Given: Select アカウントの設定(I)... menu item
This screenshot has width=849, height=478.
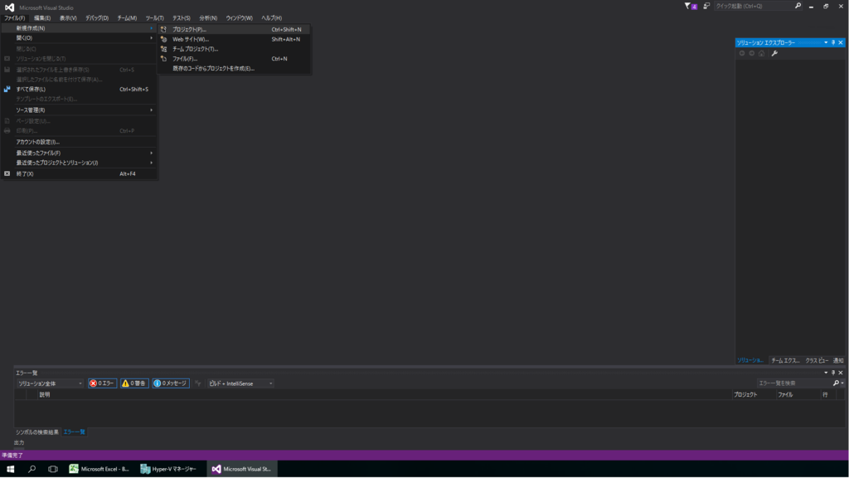Looking at the screenshot, I should (79, 142).
